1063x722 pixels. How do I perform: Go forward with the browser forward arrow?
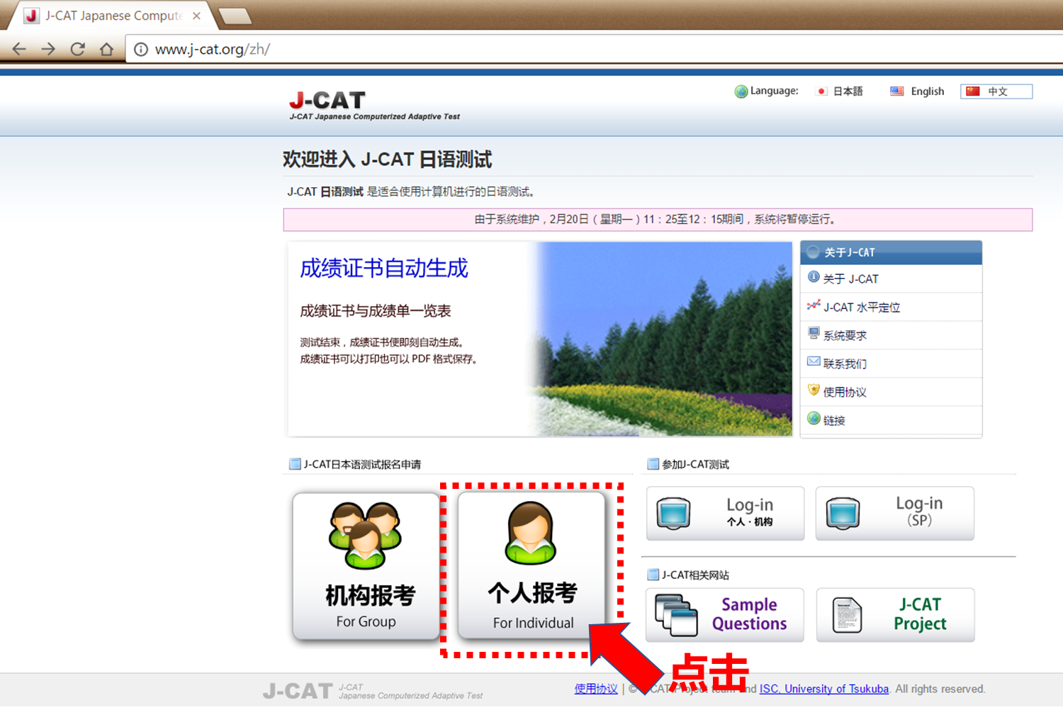click(x=48, y=49)
